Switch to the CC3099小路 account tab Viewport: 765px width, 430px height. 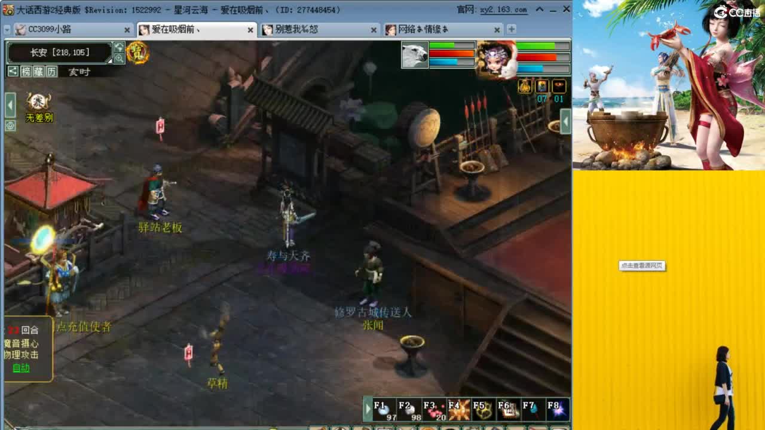(73, 29)
